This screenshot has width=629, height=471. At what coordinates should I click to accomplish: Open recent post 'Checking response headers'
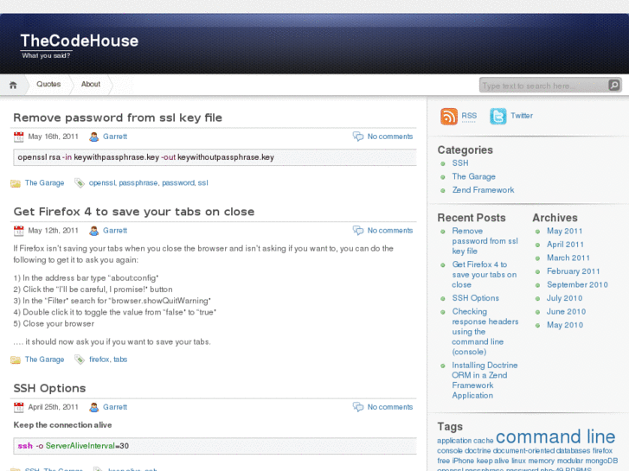coord(485,332)
